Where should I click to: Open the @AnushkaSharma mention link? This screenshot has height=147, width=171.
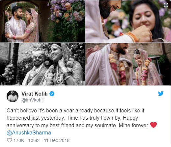click(29, 132)
